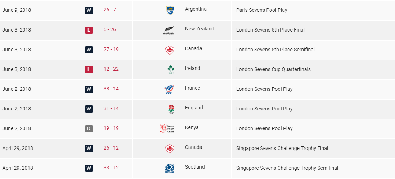Click the Scotland thistle team logo

coord(170,168)
